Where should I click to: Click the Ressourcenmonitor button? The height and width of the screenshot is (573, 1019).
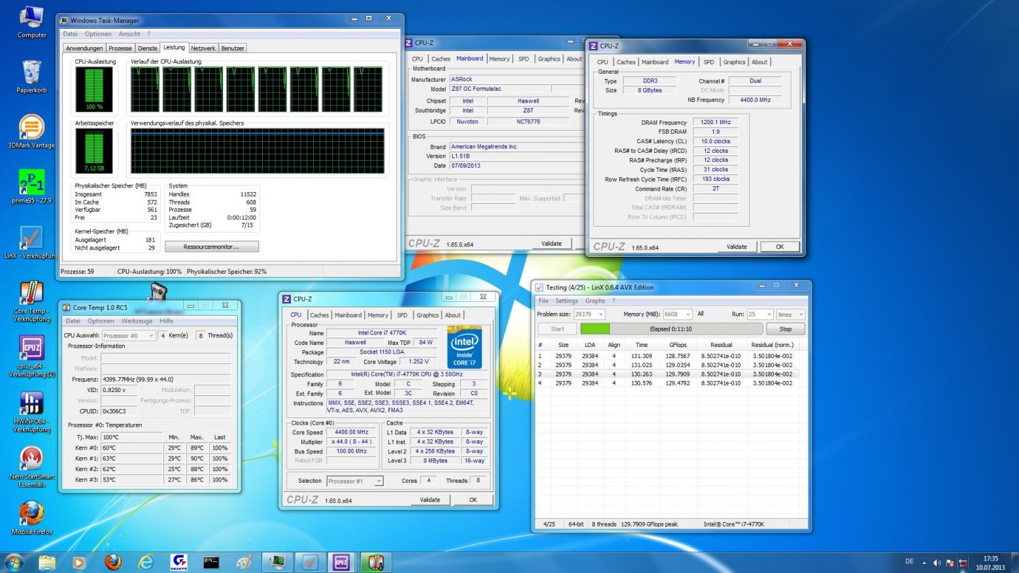pos(212,247)
